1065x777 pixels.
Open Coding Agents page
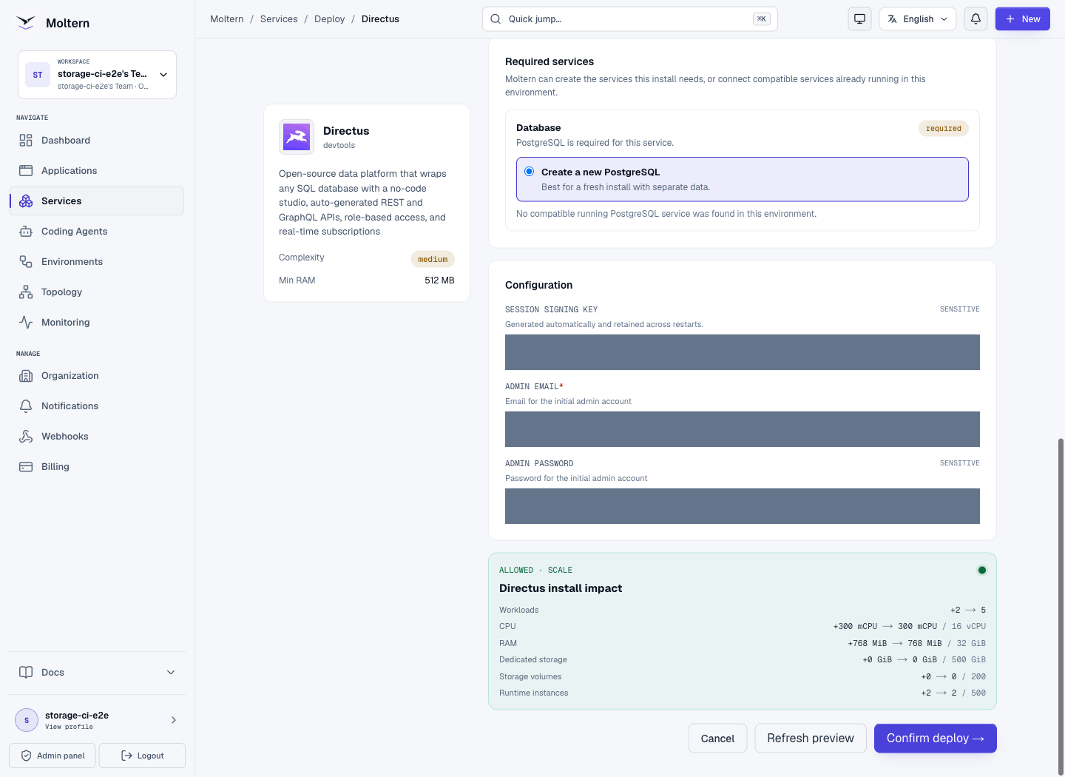point(97,232)
